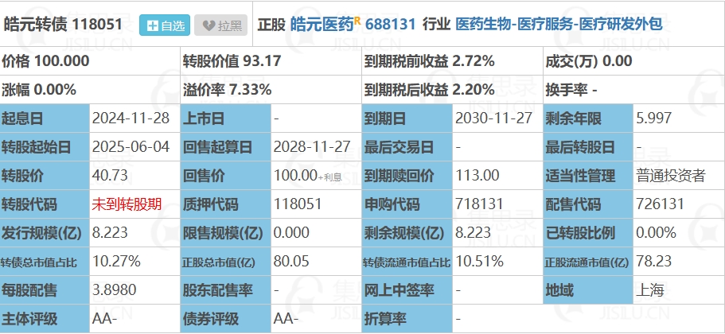The width and height of the screenshot is (725, 334).
Task: Click the 股东配售率 label cell
Action: 226,290
